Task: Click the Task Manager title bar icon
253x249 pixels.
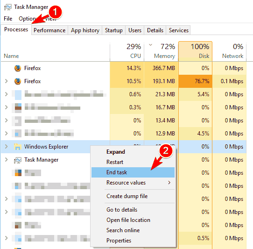Action: coord(8,7)
